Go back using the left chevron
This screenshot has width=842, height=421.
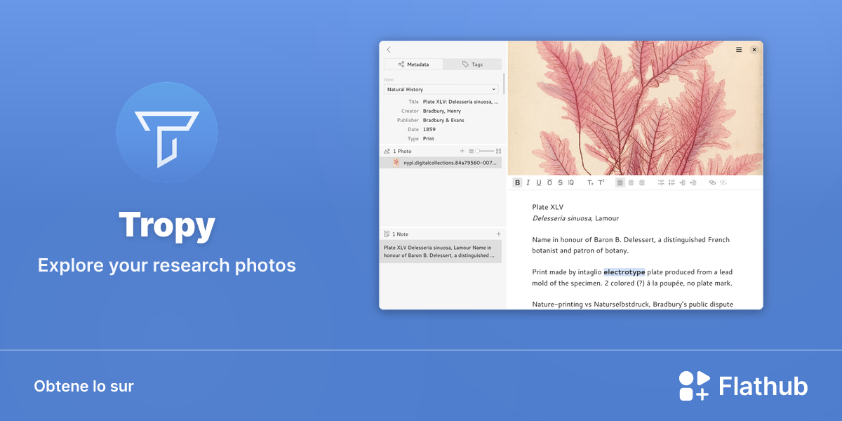pos(389,50)
